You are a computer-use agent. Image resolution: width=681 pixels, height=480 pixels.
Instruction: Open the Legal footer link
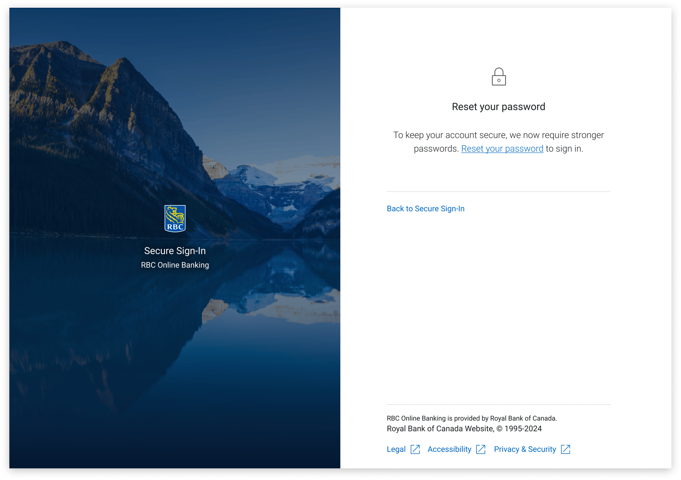pyautogui.click(x=396, y=449)
